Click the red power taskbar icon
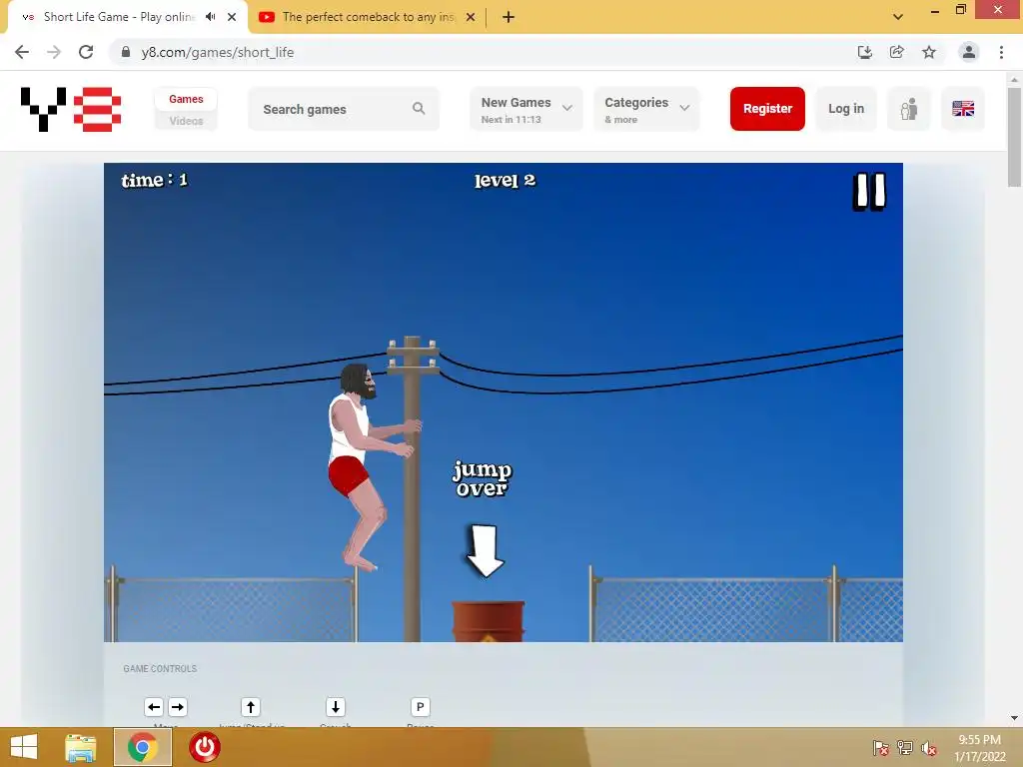This screenshot has height=767, width=1023. click(x=204, y=747)
